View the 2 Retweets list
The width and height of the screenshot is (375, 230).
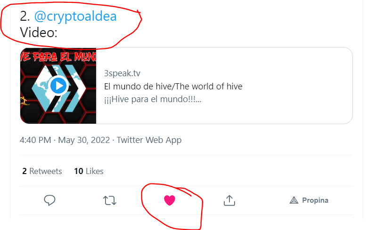(x=42, y=171)
